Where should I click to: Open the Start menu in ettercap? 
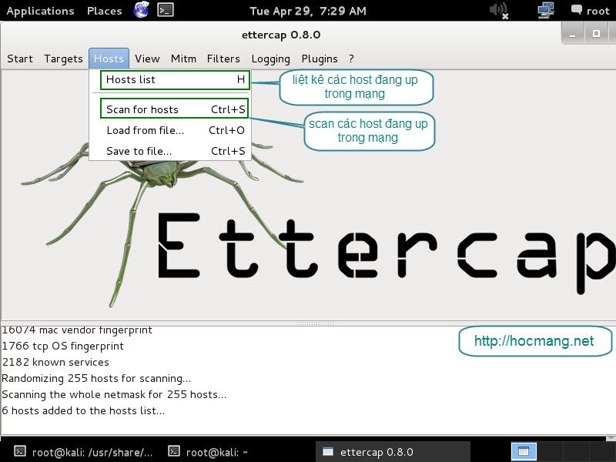coord(20,59)
